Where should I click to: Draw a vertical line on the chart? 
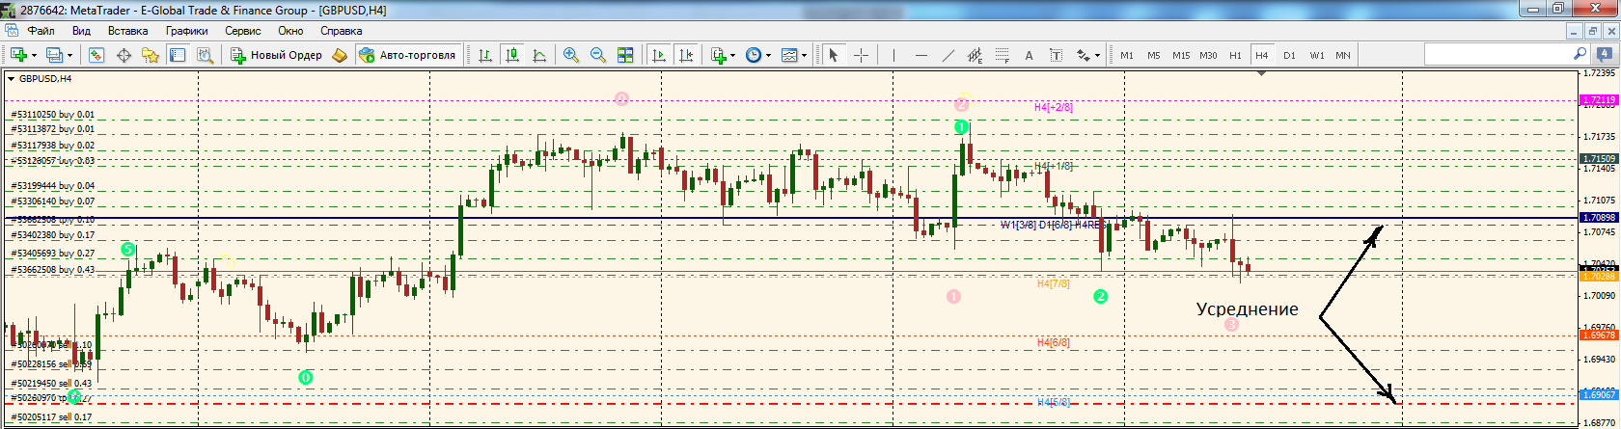coord(893,55)
